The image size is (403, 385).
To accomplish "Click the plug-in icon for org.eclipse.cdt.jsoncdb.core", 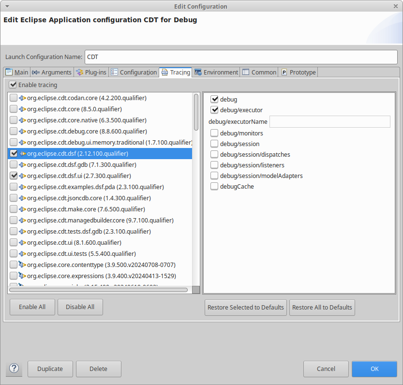I will [22, 198].
